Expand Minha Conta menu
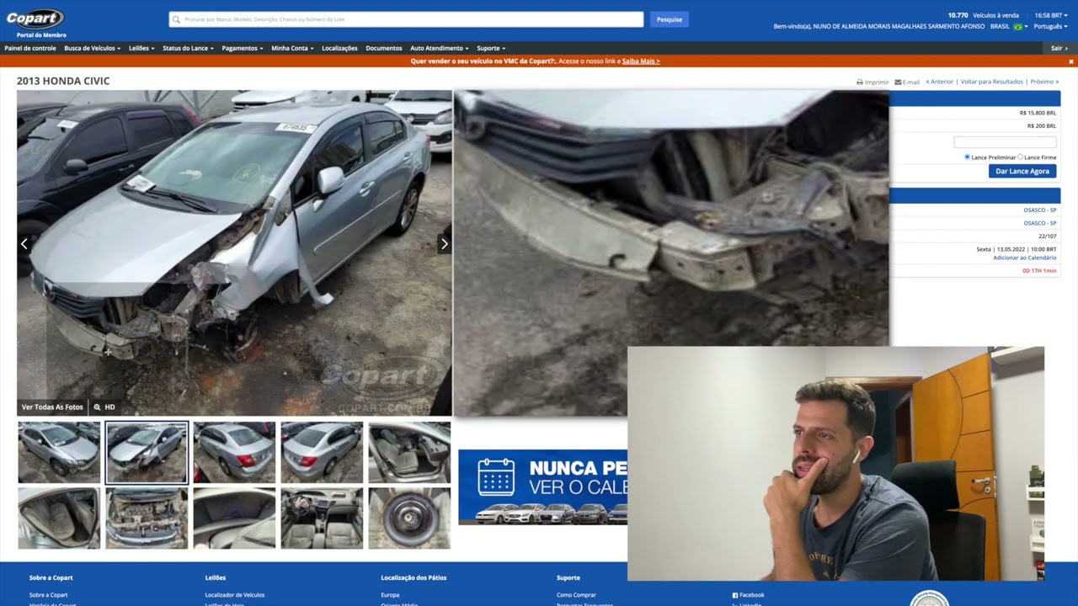The width and height of the screenshot is (1078, 606). click(292, 48)
